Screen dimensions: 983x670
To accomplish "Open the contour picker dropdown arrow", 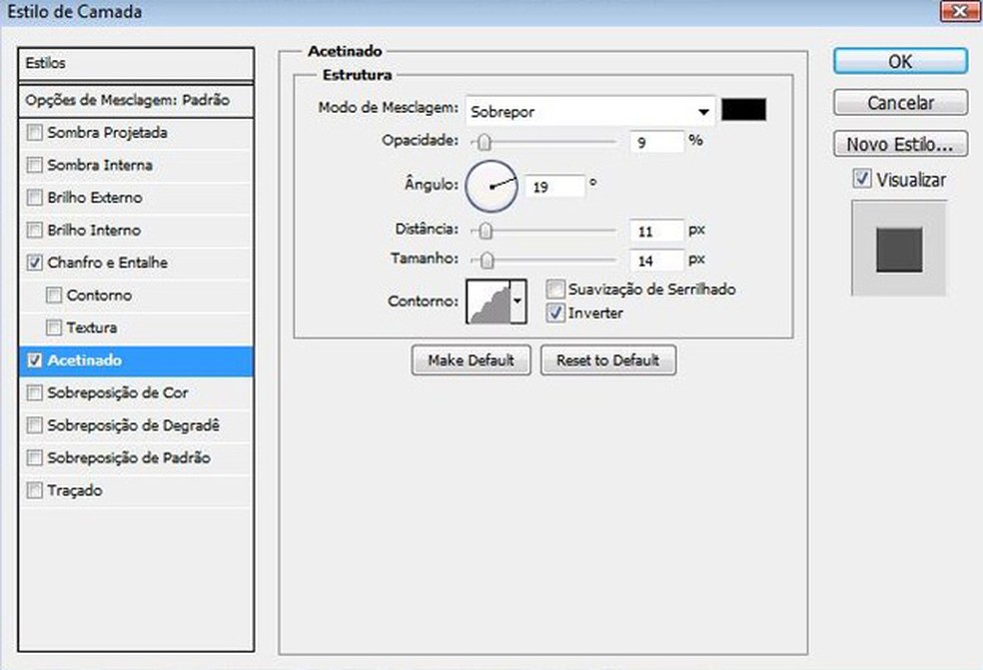I will [x=517, y=301].
